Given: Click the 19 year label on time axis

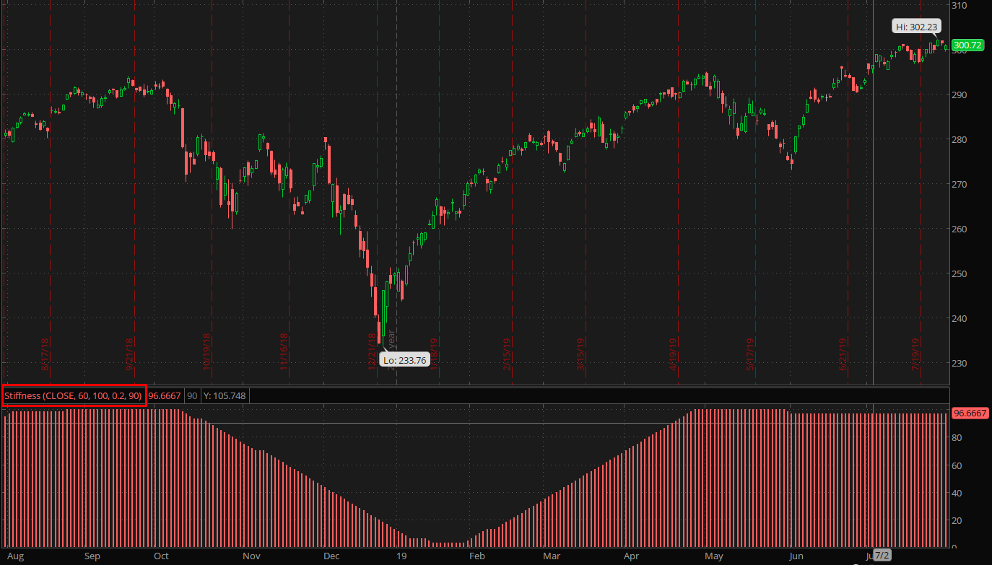Looking at the screenshot, I should point(402,556).
